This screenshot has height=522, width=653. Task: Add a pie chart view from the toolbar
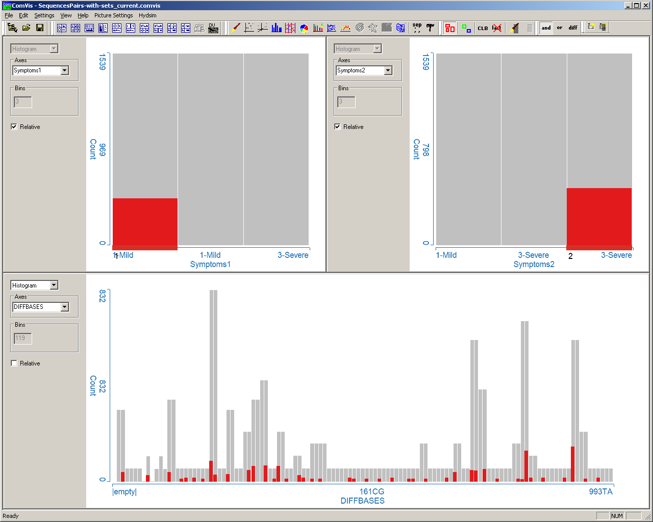click(x=304, y=28)
